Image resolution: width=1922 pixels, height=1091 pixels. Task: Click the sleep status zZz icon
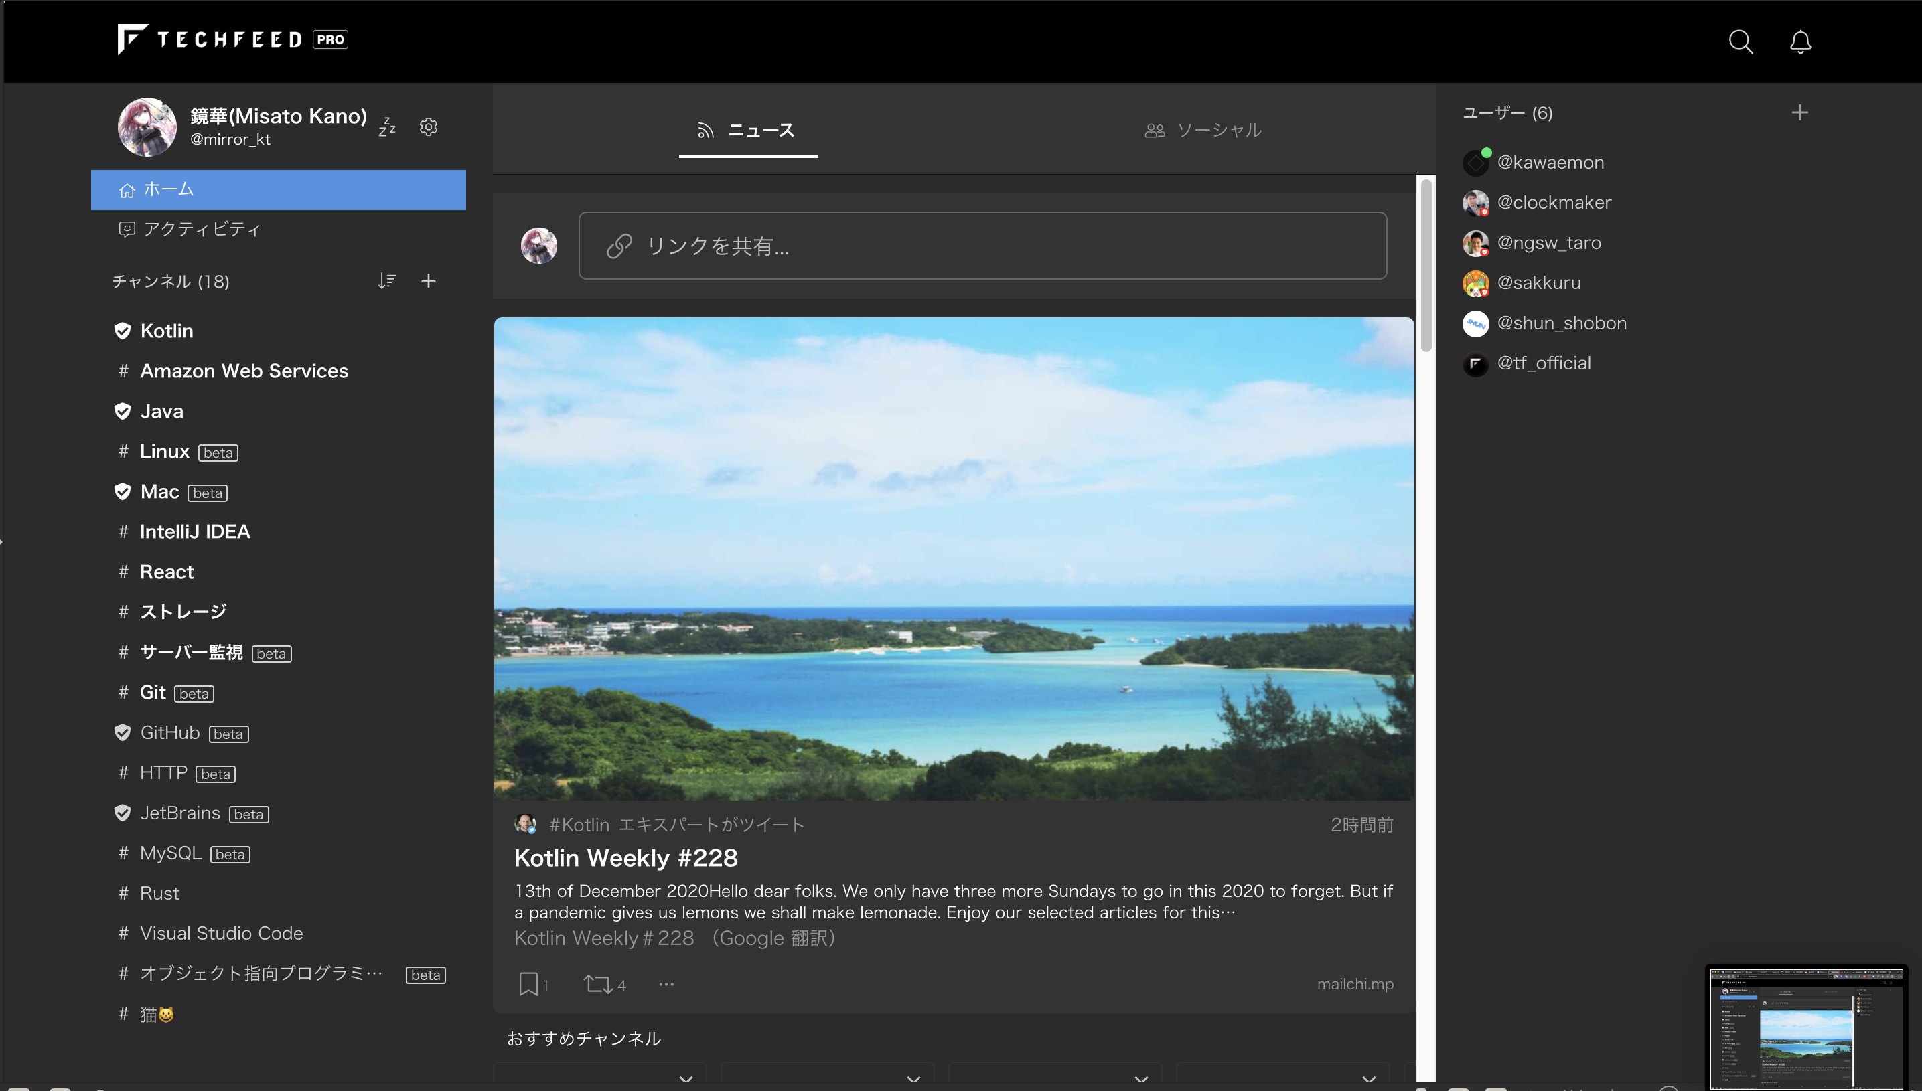click(387, 127)
